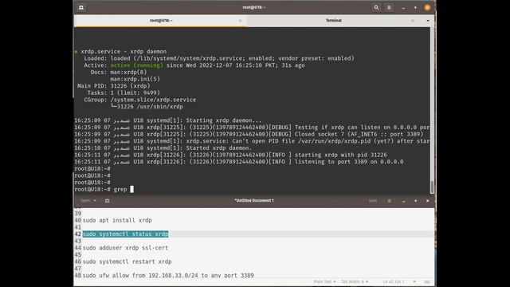Click the 'sudo ufw allow from 192.168.33.0/24' line
The image size is (510, 287).
(168, 276)
